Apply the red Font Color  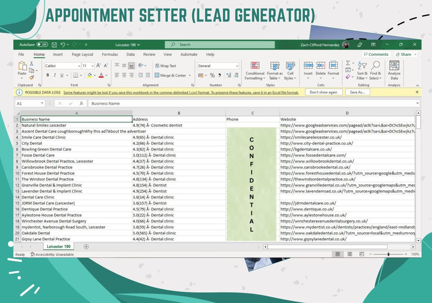(x=101, y=75)
